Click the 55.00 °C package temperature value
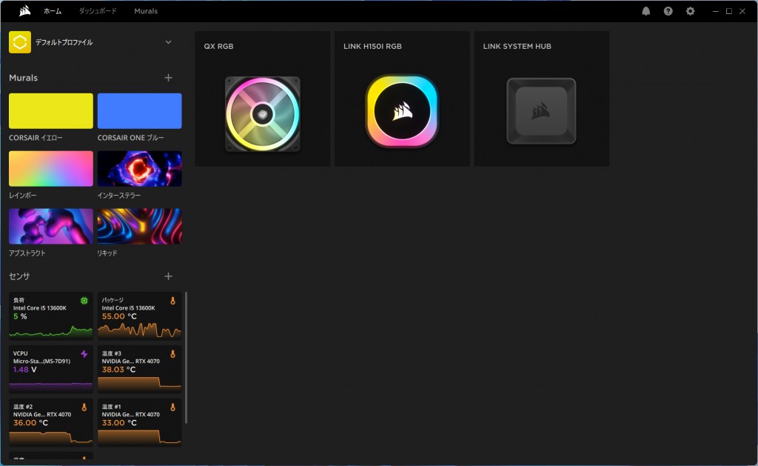Screen dimensions: 758x466 [x=119, y=316]
